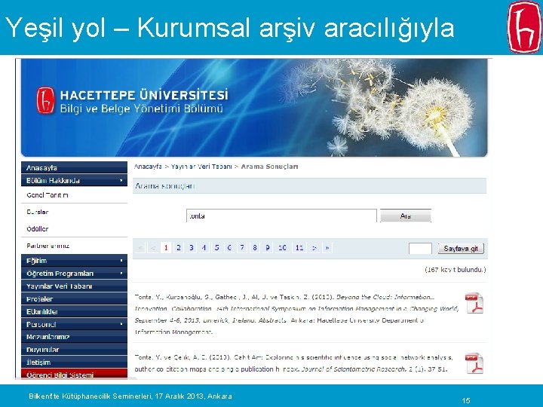Click Sayfaya git button
543x407 pixels.
tap(461, 249)
